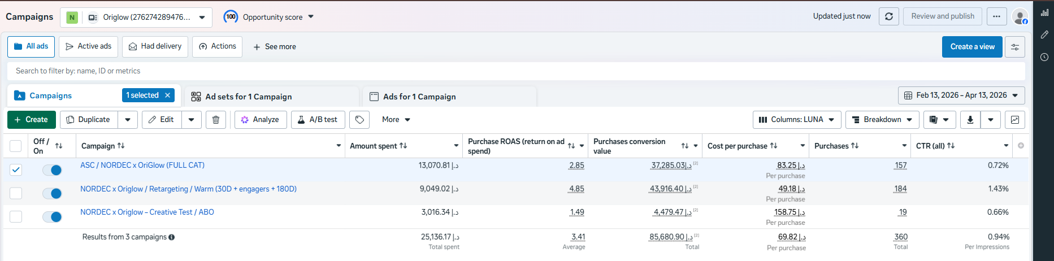Sort by Cost per purchase arrows
1054x261 pixels.
774,146
